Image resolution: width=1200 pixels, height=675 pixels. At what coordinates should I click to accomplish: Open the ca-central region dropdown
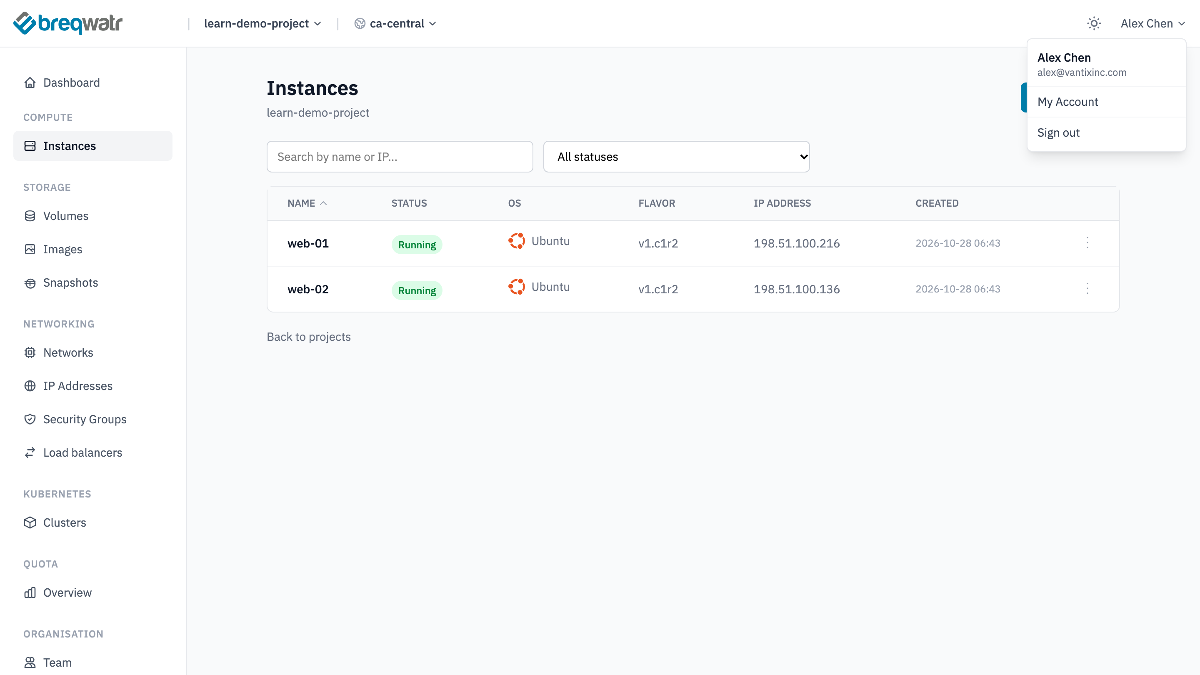[x=395, y=23]
